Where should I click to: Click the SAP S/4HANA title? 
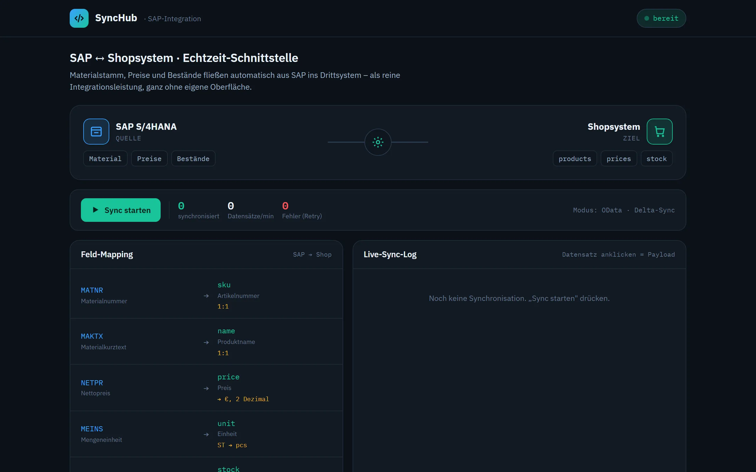146,127
